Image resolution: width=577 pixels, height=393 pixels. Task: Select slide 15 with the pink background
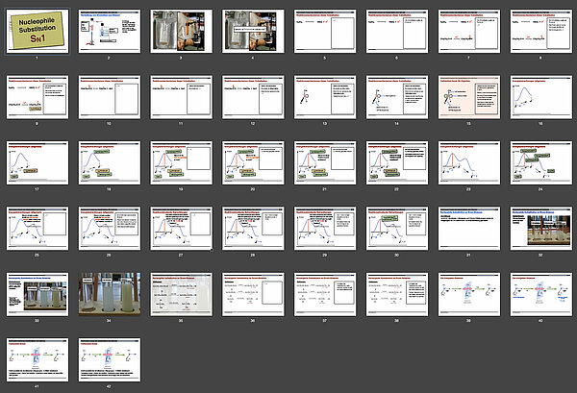[x=468, y=96]
